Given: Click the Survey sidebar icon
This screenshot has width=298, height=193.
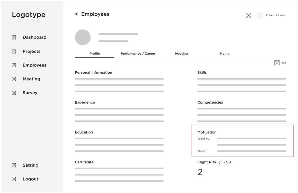Looking at the screenshot, I should click(x=14, y=93).
